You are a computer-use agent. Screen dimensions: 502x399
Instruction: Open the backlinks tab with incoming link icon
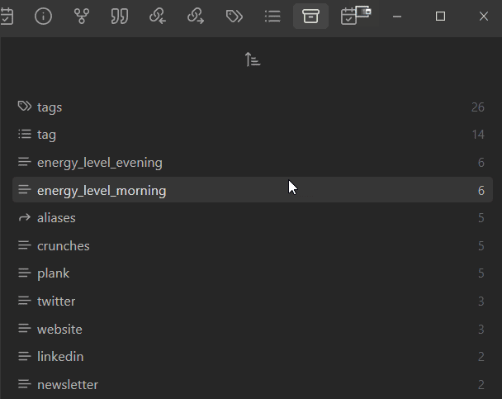(x=158, y=16)
